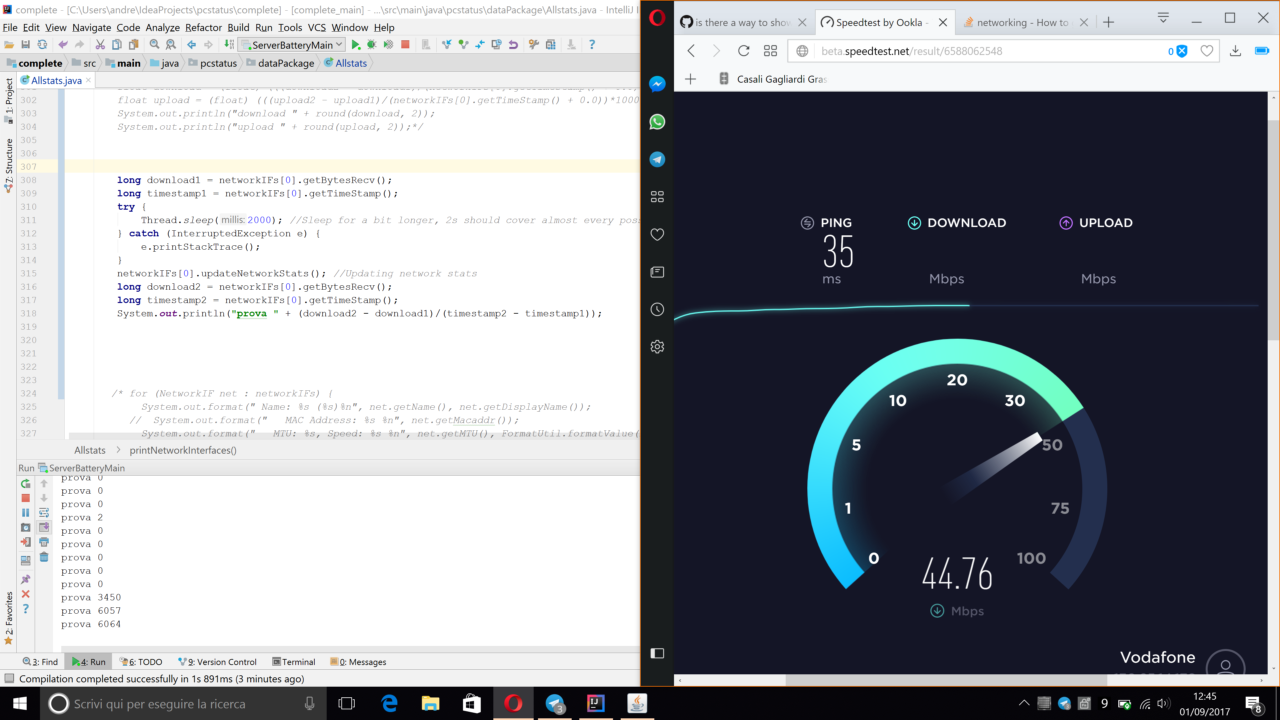
Task: Open Messenger in the Opera sidebar
Action: 657,84
